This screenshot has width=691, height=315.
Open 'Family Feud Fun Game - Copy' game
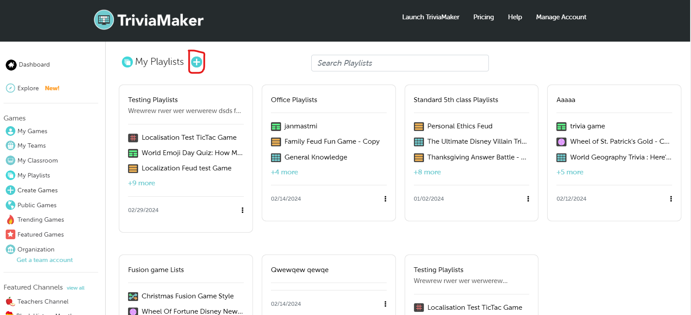pos(331,142)
